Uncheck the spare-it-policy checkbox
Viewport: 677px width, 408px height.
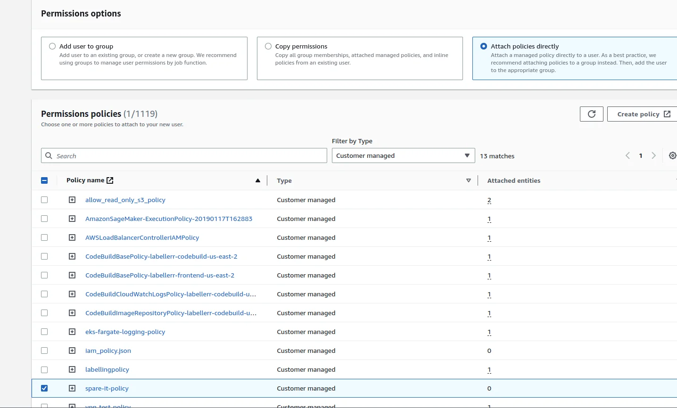coord(44,388)
